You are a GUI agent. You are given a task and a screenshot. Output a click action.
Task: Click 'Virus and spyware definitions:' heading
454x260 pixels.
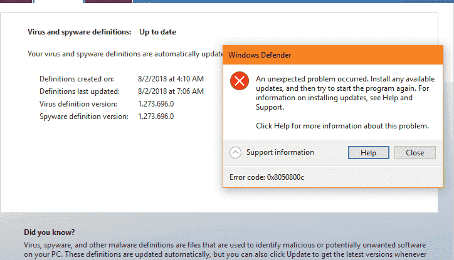tap(80, 32)
